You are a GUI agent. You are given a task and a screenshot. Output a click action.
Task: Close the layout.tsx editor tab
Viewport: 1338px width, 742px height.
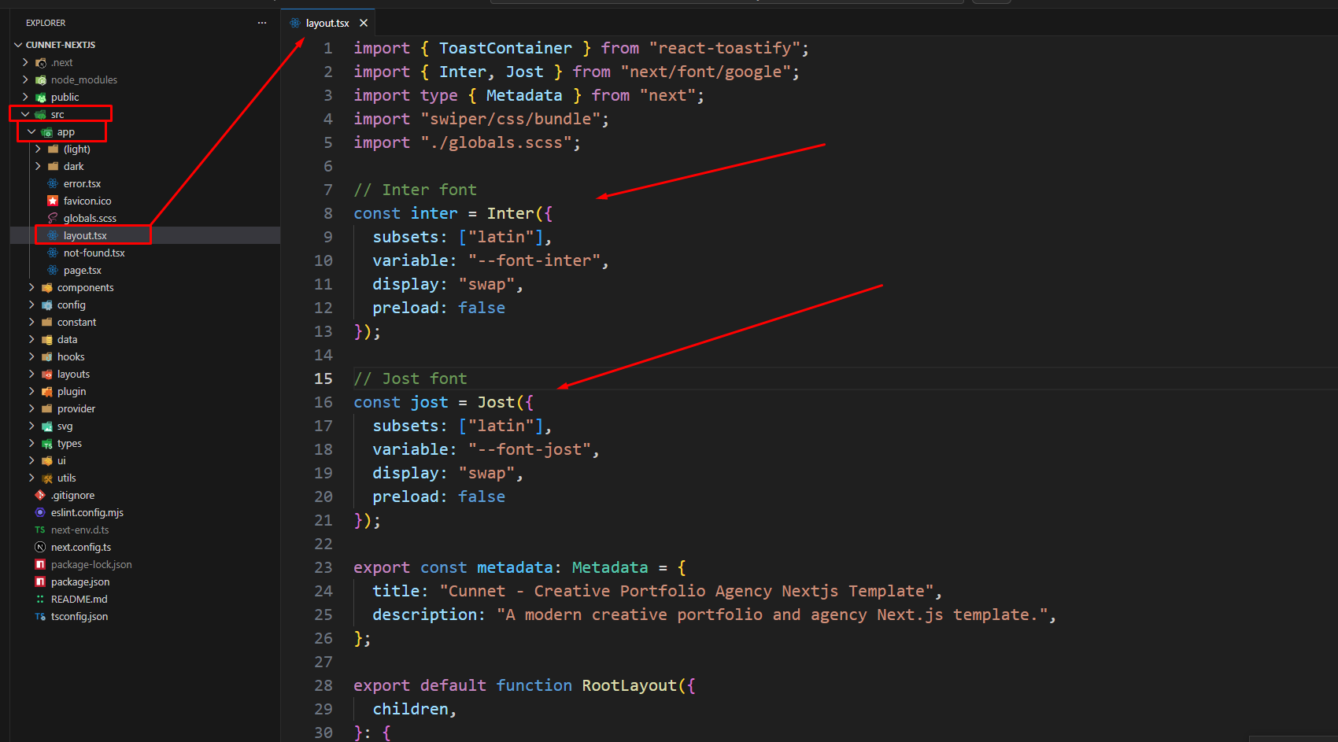pyautogui.click(x=364, y=23)
